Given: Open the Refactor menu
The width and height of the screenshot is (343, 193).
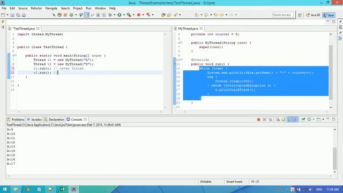Looking at the screenshot, I should tap(36, 9).
